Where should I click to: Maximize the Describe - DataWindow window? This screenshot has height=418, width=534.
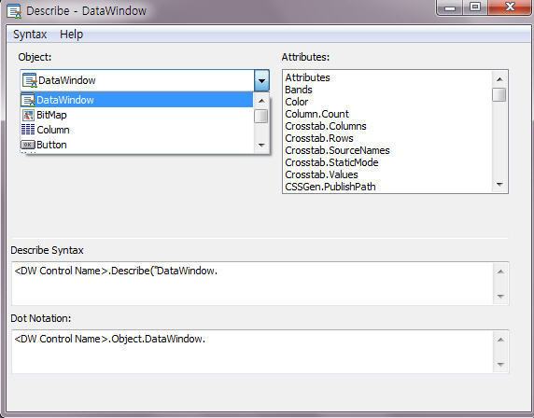(475, 7)
